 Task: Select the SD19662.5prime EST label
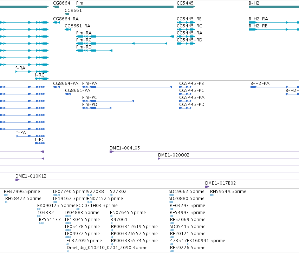(187, 192)
